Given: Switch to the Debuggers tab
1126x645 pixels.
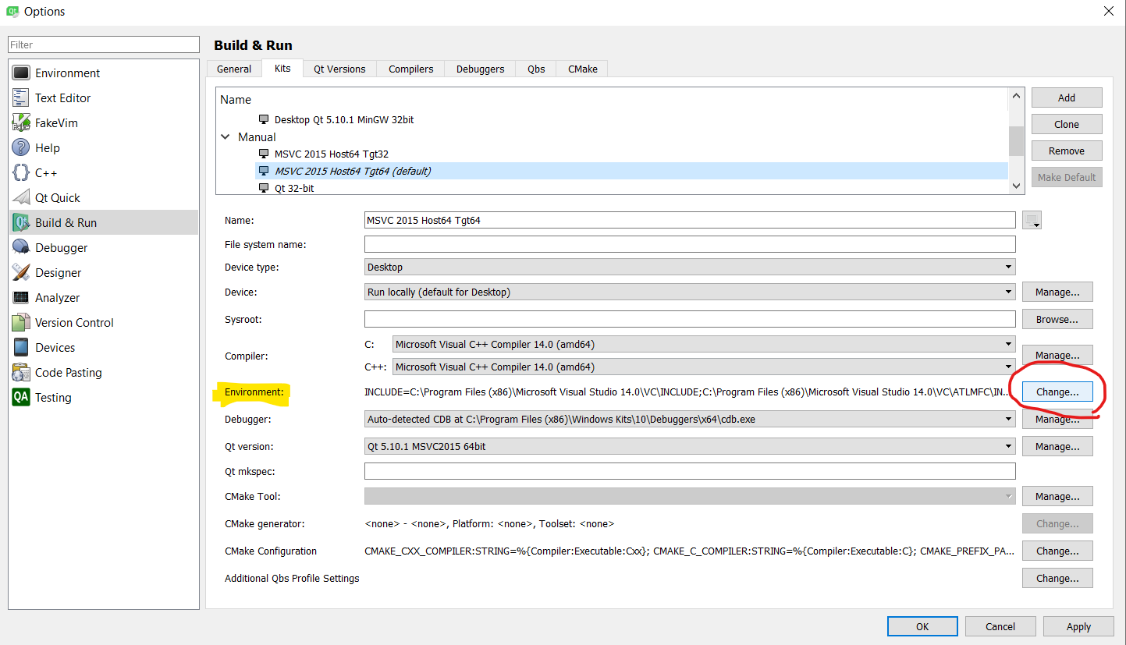Looking at the screenshot, I should (x=481, y=69).
